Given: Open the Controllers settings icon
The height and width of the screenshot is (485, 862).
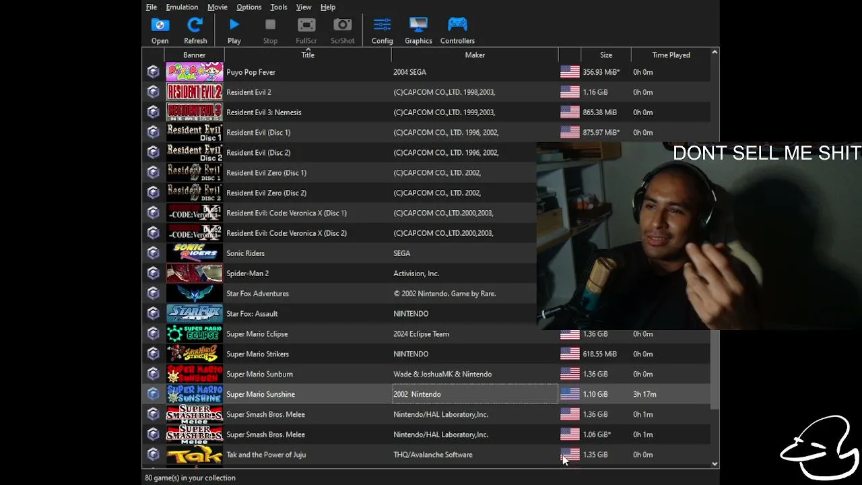Looking at the screenshot, I should (x=457, y=30).
